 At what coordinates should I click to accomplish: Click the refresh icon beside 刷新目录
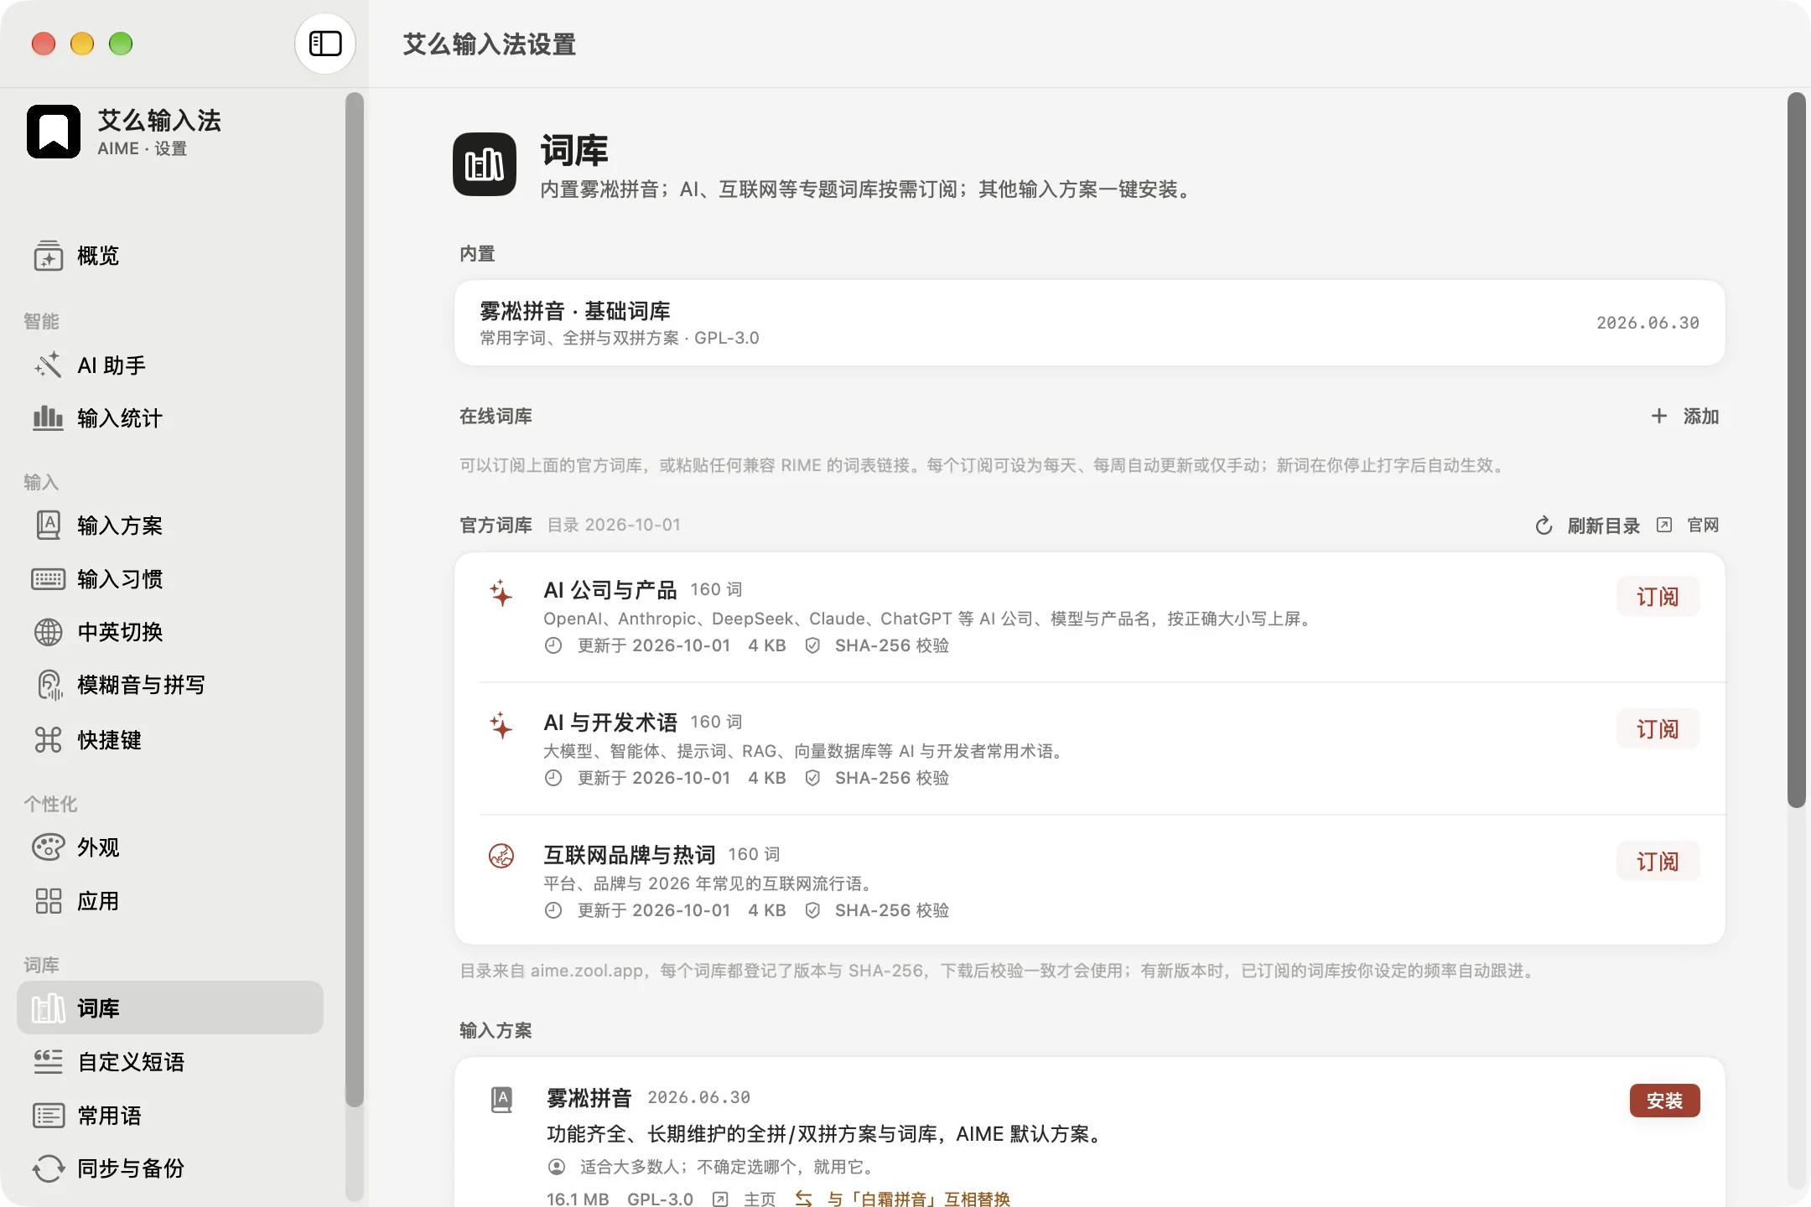point(1544,526)
